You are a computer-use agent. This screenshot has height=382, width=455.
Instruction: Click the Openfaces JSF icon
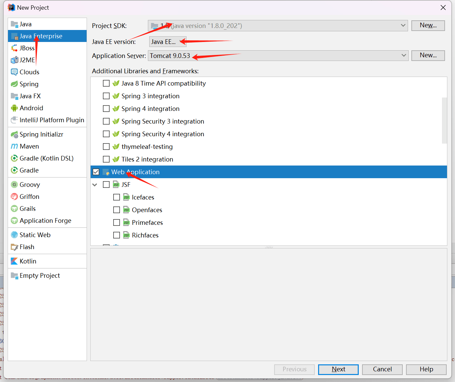coord(126,210)
